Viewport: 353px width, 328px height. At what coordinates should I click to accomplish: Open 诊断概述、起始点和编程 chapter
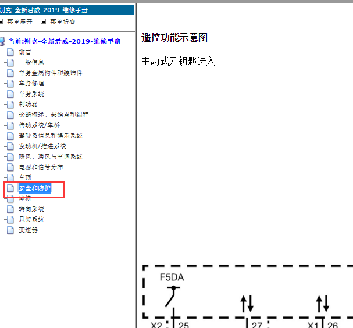(x=54, y=115)
